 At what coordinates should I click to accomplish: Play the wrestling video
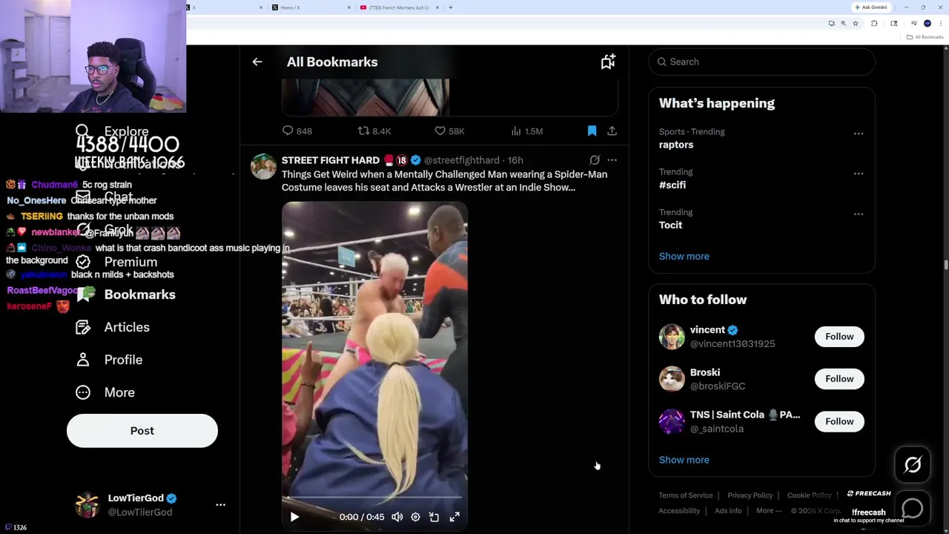pos(294,517)
